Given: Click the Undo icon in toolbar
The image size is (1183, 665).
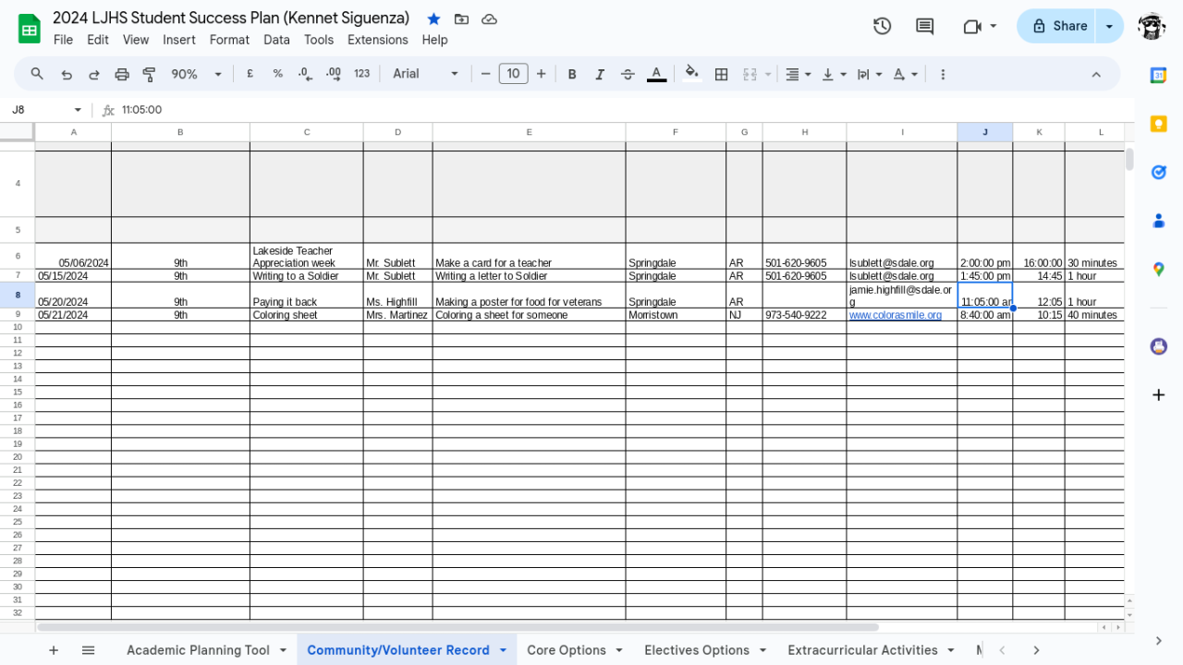Looking at the screenshot, I should tap(67, 74).
